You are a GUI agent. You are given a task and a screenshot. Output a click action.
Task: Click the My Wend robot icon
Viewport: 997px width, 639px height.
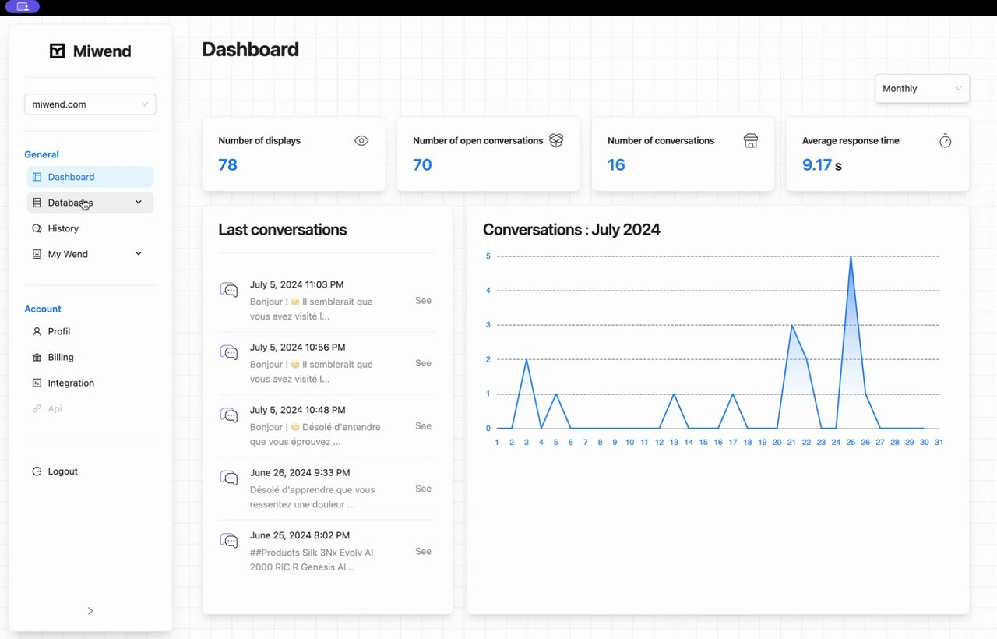[37, 254]
